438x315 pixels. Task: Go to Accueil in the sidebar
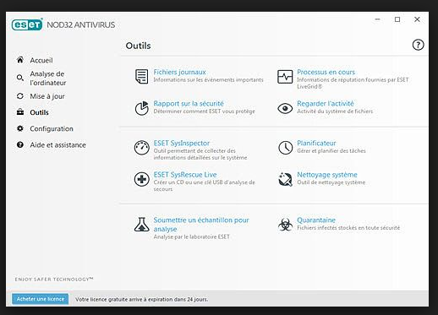pos(41,60)
